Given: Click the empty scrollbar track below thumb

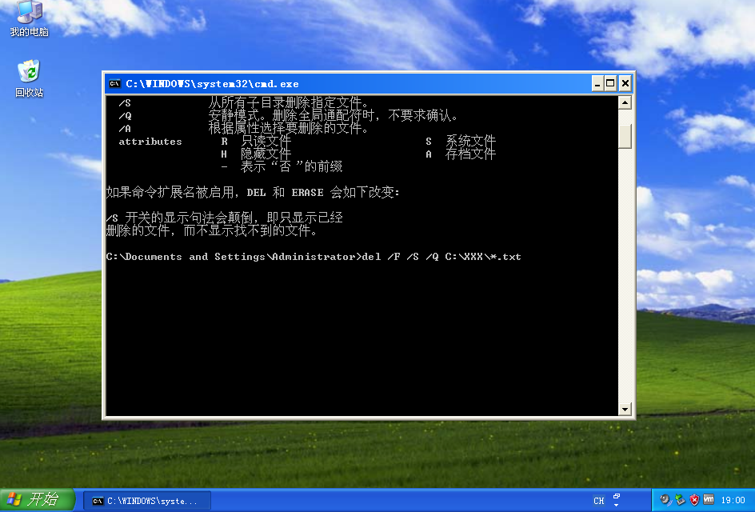Looking at the screenshot, I should [625, 280].
